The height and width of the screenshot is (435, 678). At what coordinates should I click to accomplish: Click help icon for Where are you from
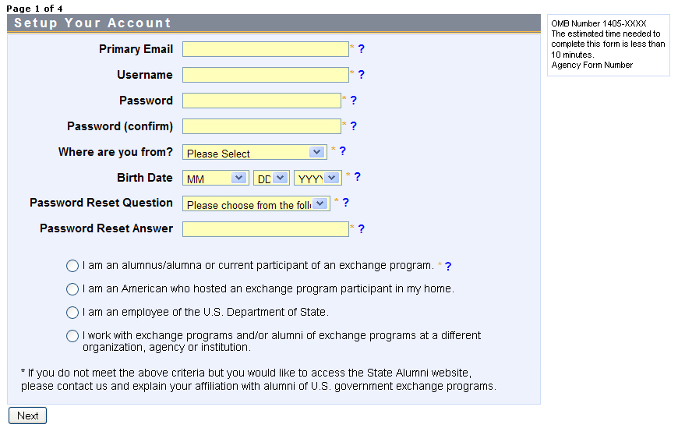(x=342, y=151)
